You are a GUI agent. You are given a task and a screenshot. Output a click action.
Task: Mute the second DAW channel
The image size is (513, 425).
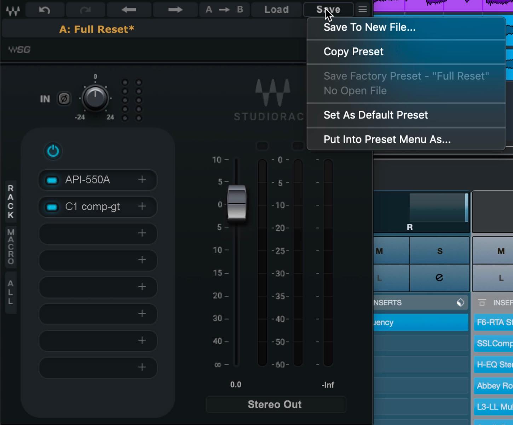coord(493,251)
